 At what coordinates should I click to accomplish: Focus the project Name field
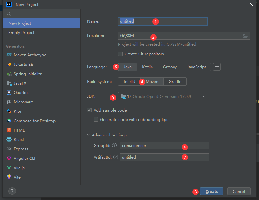tap(163, 21)
